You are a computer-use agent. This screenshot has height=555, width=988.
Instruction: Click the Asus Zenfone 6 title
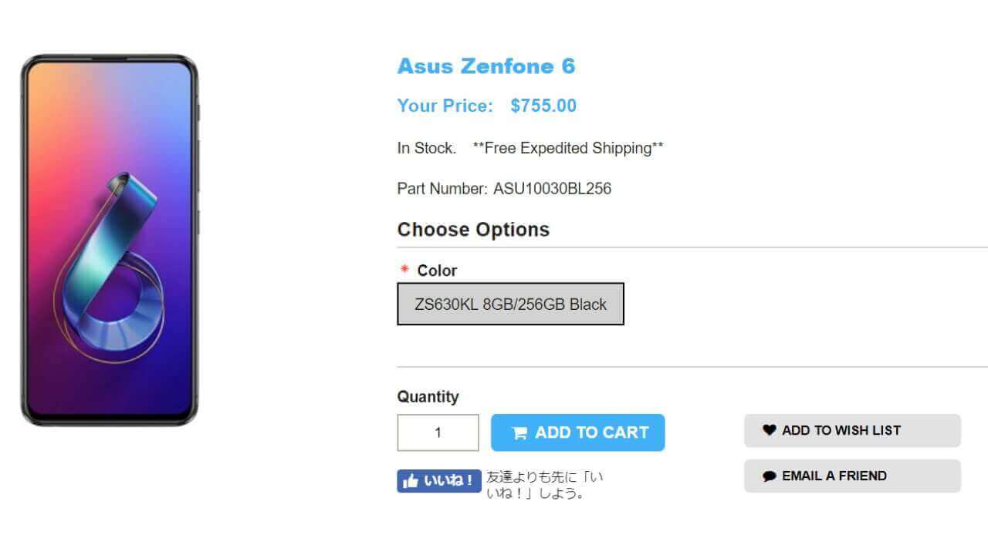(x=486, y=66)
